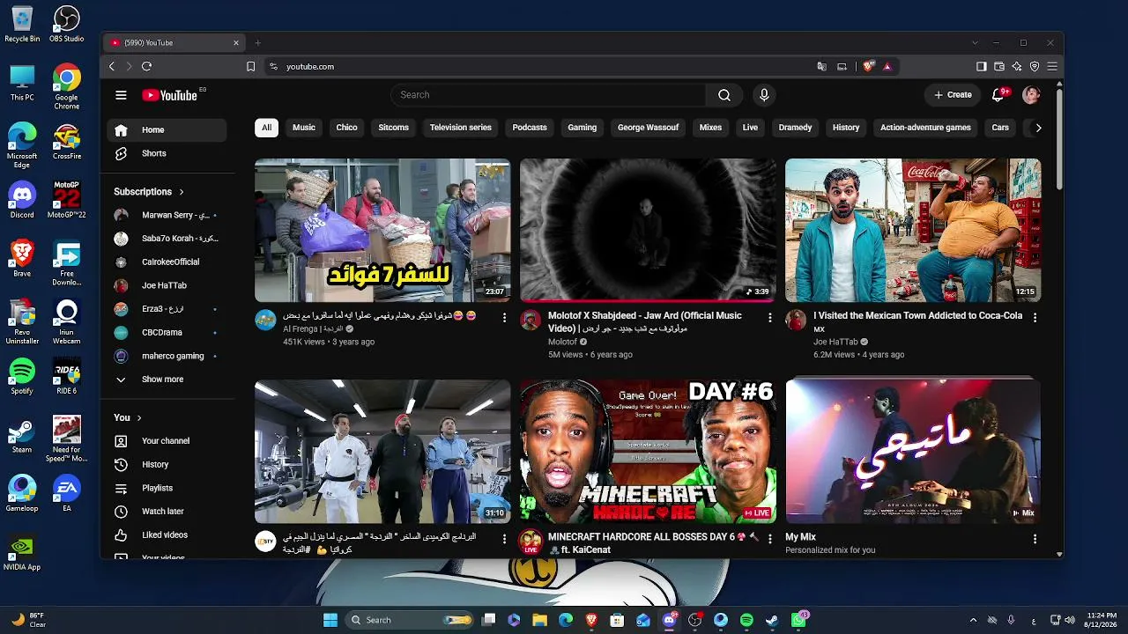Screen dimensions: 1128x634
Task: Open File Explorer from the taskbar
Action: click(x=539, y=620)
